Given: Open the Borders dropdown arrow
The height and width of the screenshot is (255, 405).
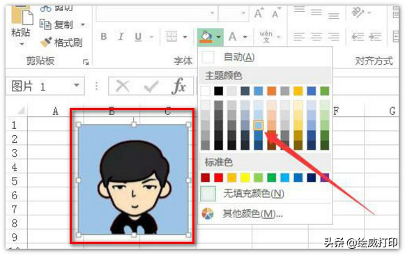Looking at the screenshot, I should pyautogui.click(x=185, y=37).
